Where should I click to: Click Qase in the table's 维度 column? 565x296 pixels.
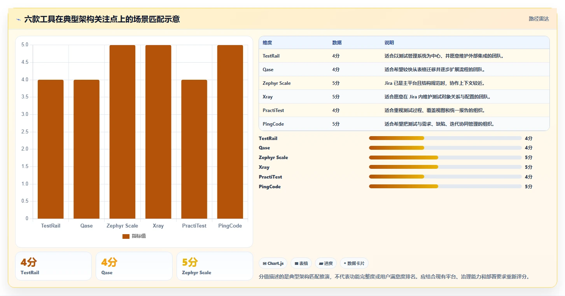pos(268,70)
